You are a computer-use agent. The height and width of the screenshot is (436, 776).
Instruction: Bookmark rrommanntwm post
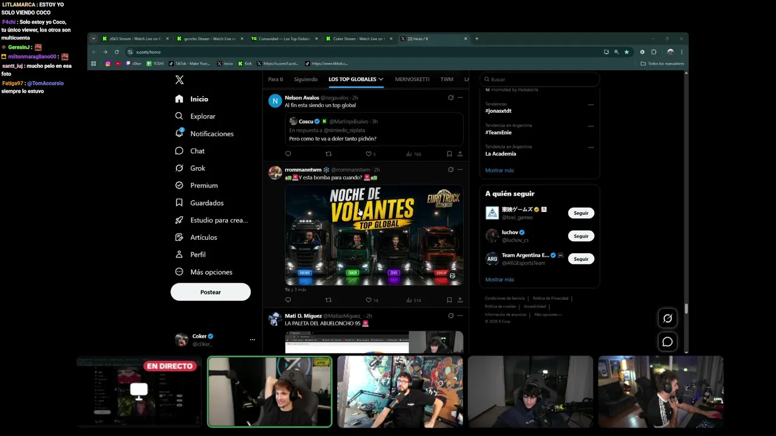click(x=449, y=300)
